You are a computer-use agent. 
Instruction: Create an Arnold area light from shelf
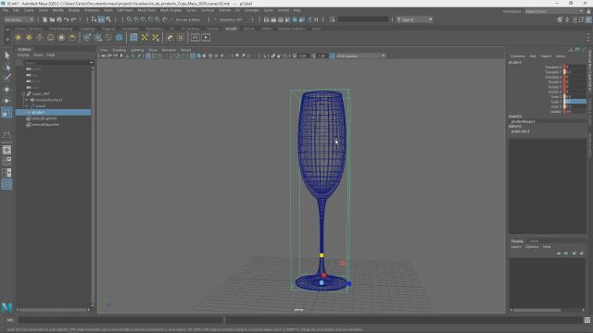pos(19,37)
